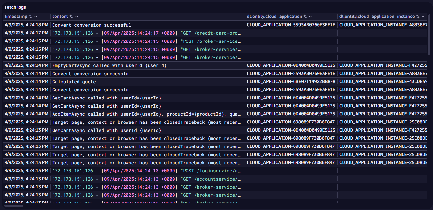Click "Convert conversion successful" in the 4:24:18 PM row
The width and height of the screenshot is (433, 210).
click(148, 25)
